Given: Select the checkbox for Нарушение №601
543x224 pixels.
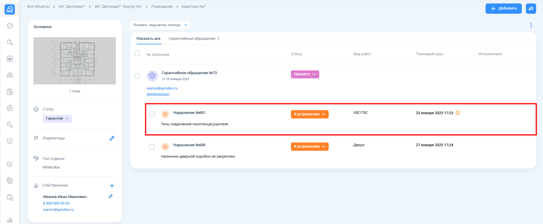Looking at the screenshot, I should (152, 114).
